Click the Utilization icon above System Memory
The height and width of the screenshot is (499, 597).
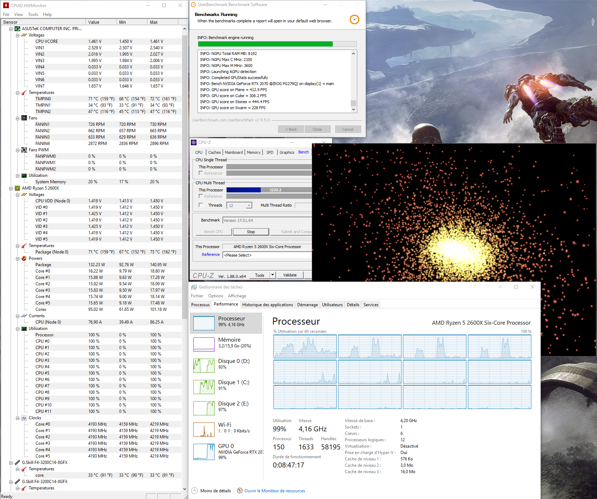(24, 175)
